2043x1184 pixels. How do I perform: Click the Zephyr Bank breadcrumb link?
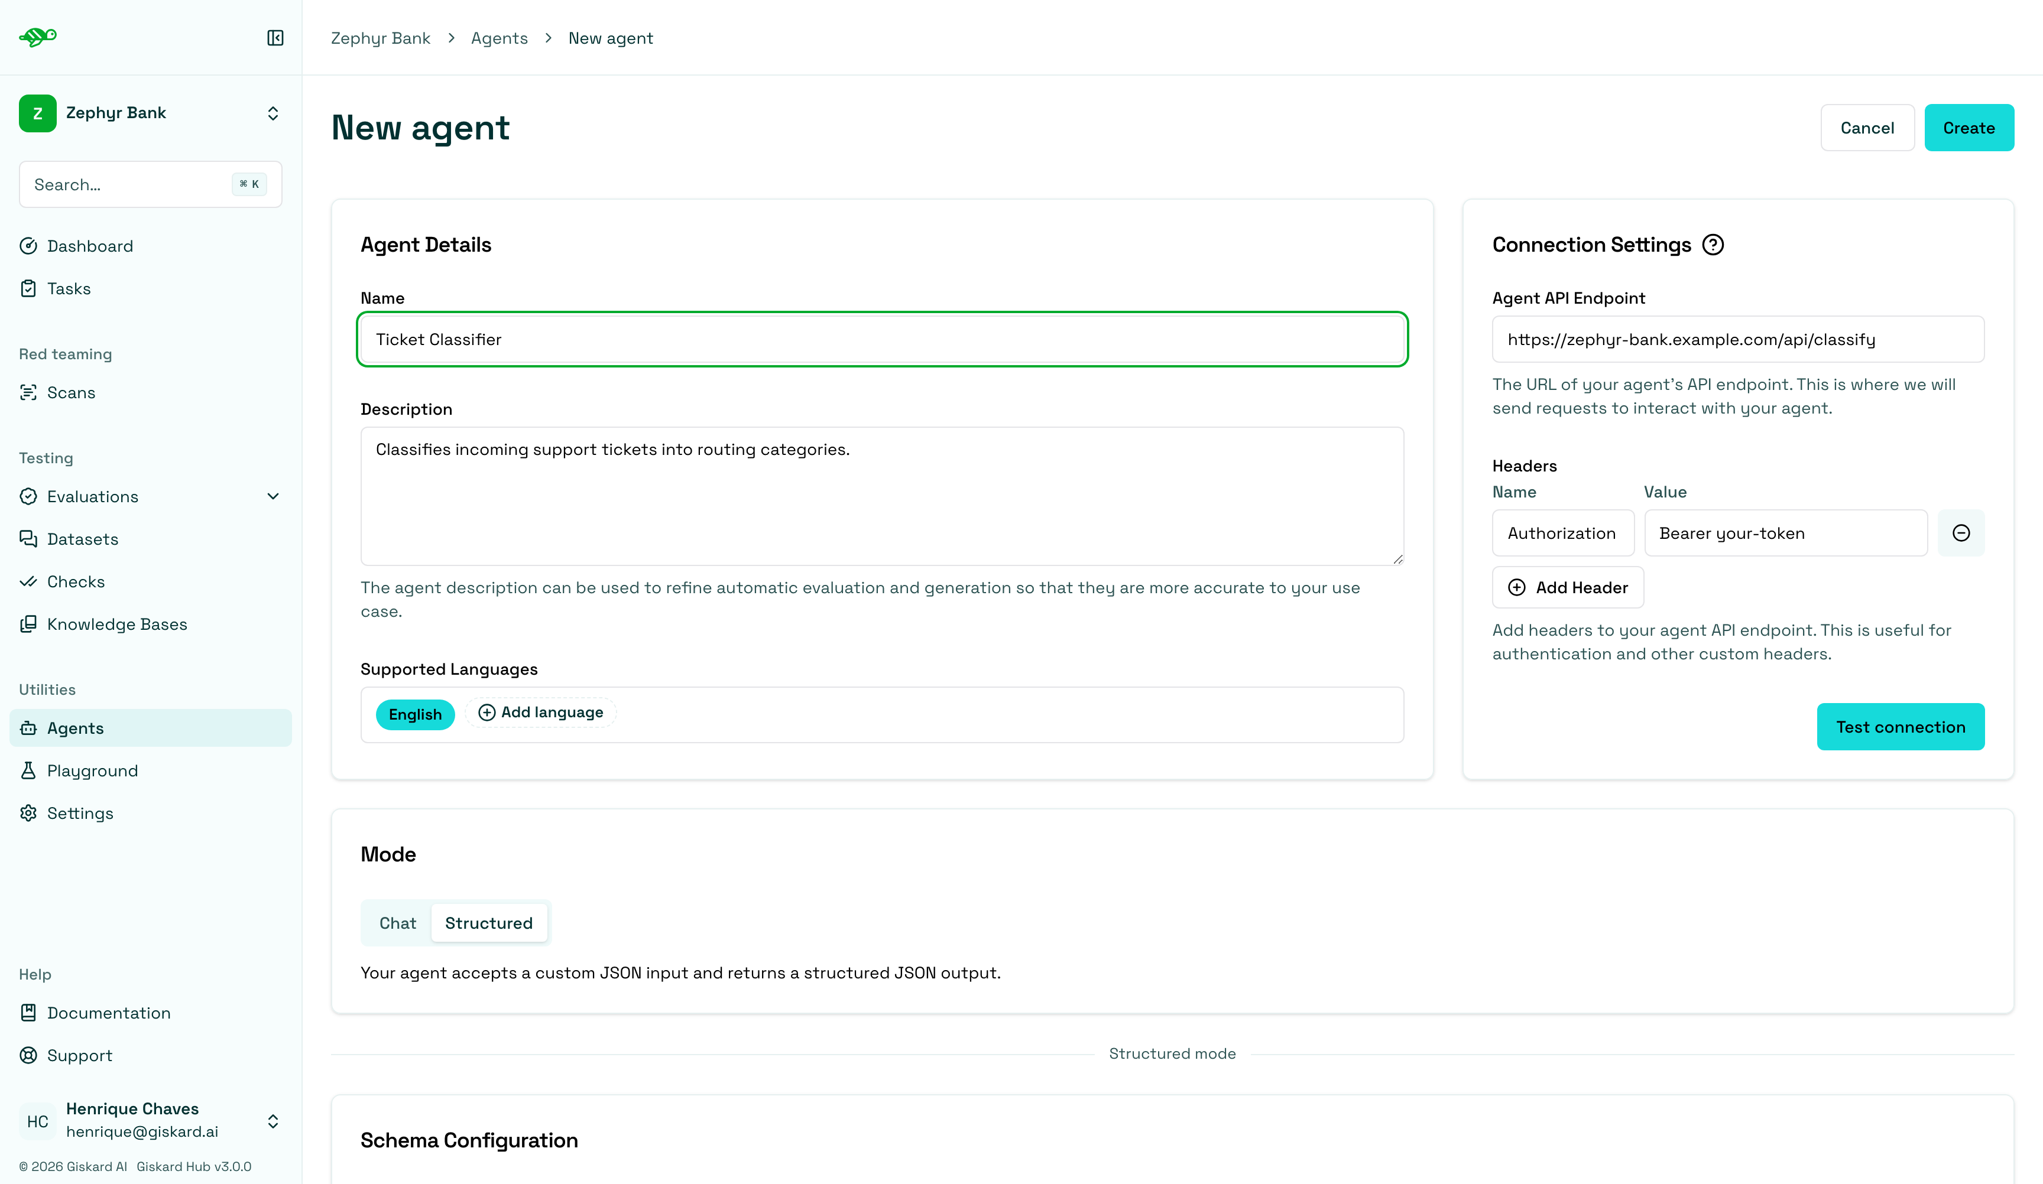380,38
